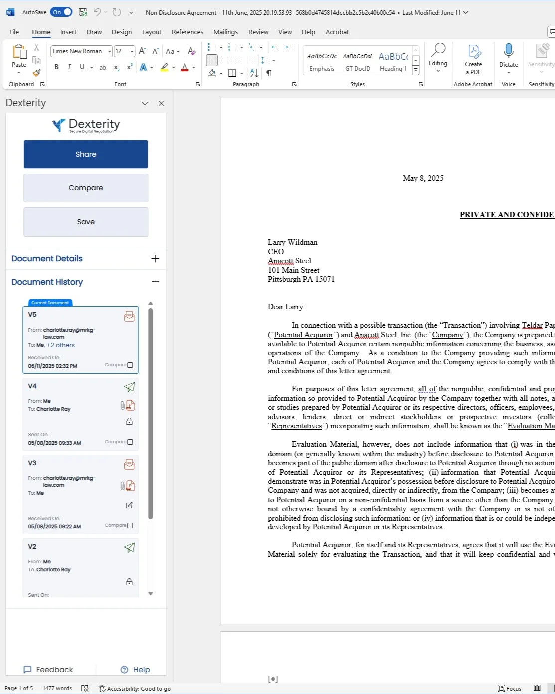Justify the paragraph text
Viewport: 555px width, 694px height.
tap(251, 60)
